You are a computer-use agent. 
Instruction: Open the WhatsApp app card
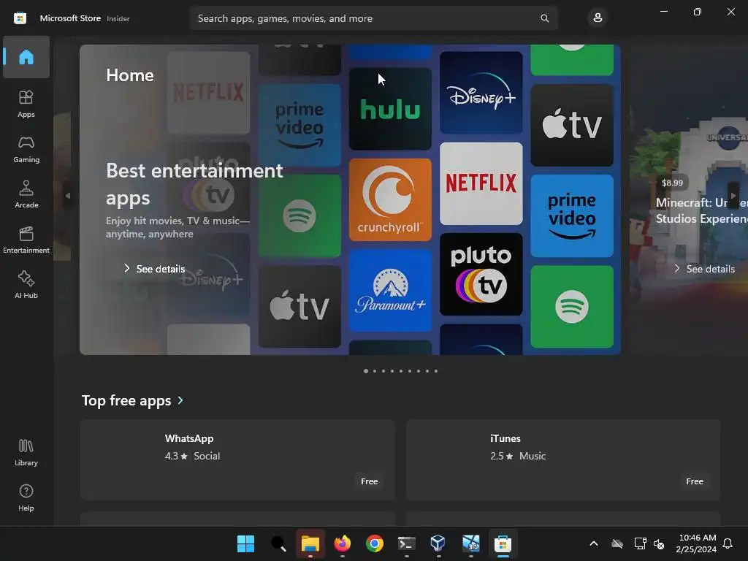point(237,460)
